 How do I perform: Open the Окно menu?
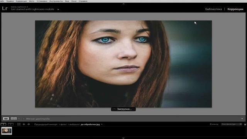click(74, 1)
